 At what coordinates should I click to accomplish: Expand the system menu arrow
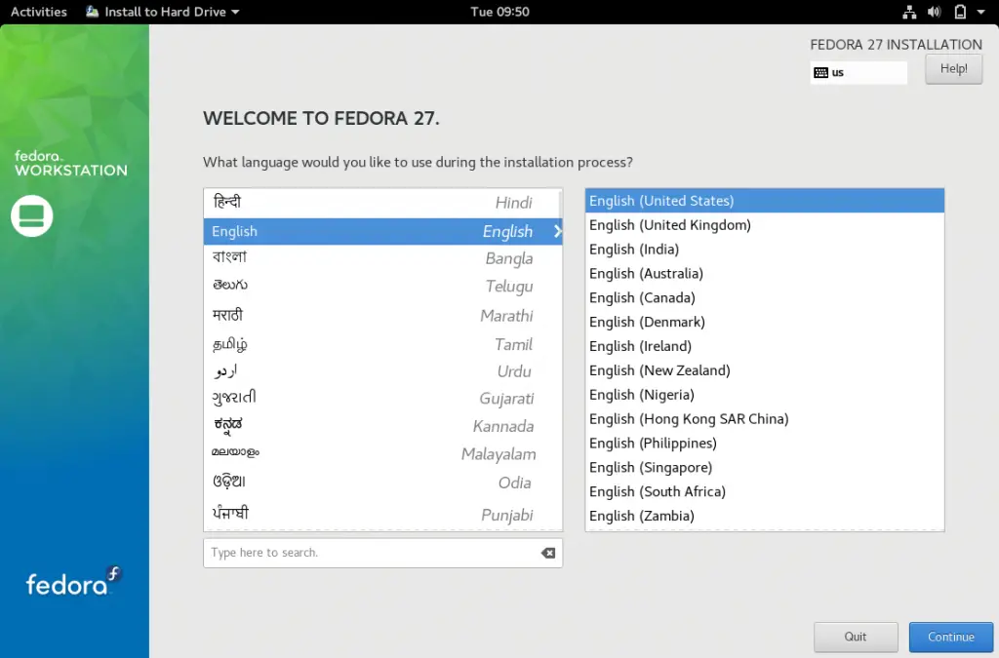980,12
